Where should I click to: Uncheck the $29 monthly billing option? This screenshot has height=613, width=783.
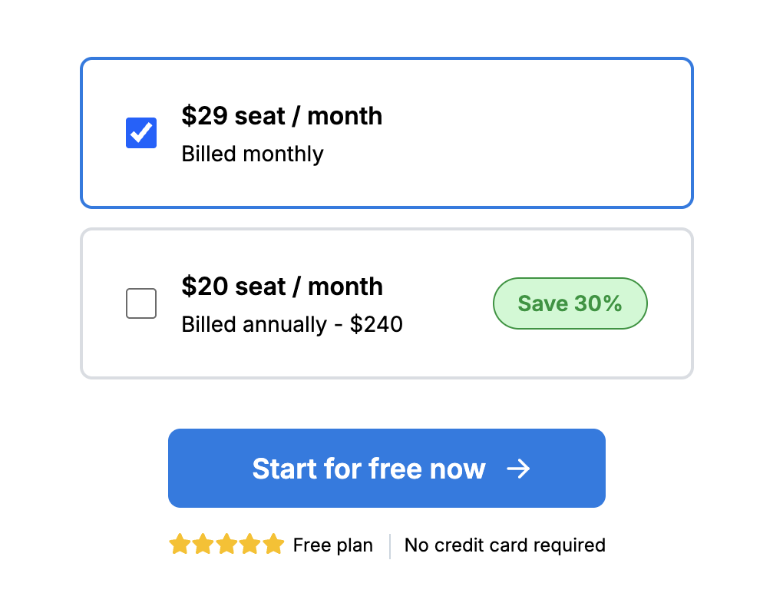pyautogui.click(x=140, y=132)
